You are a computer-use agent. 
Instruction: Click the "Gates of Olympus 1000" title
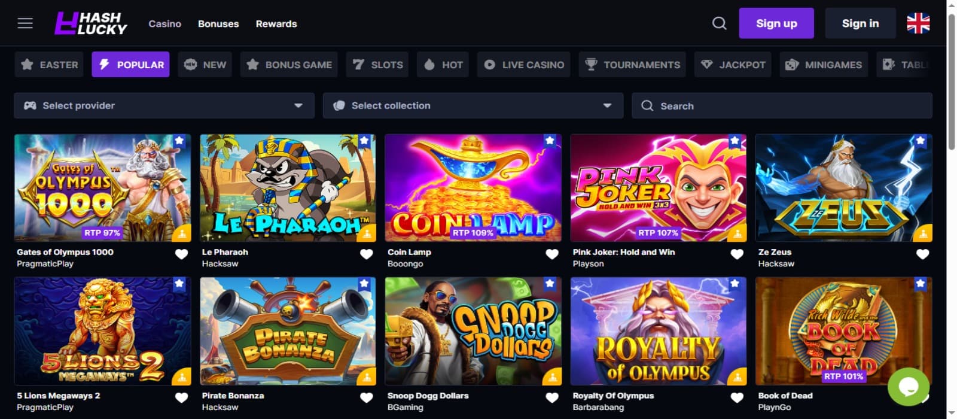65,252
